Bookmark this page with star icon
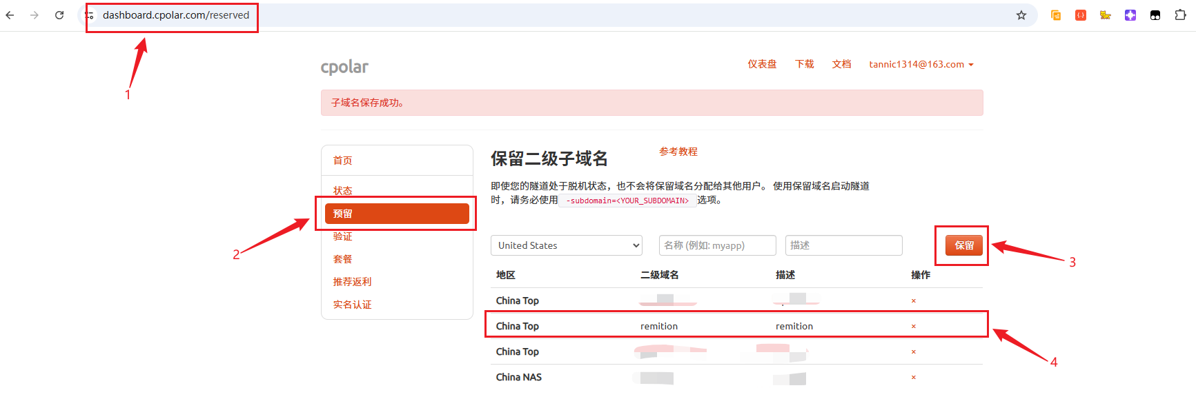 tap(1021, 15)
